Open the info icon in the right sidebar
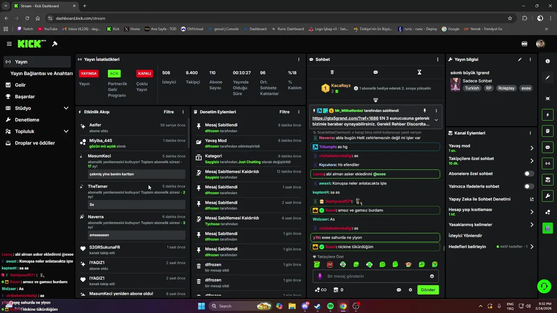The image size is (557, 313). point(548,61)
